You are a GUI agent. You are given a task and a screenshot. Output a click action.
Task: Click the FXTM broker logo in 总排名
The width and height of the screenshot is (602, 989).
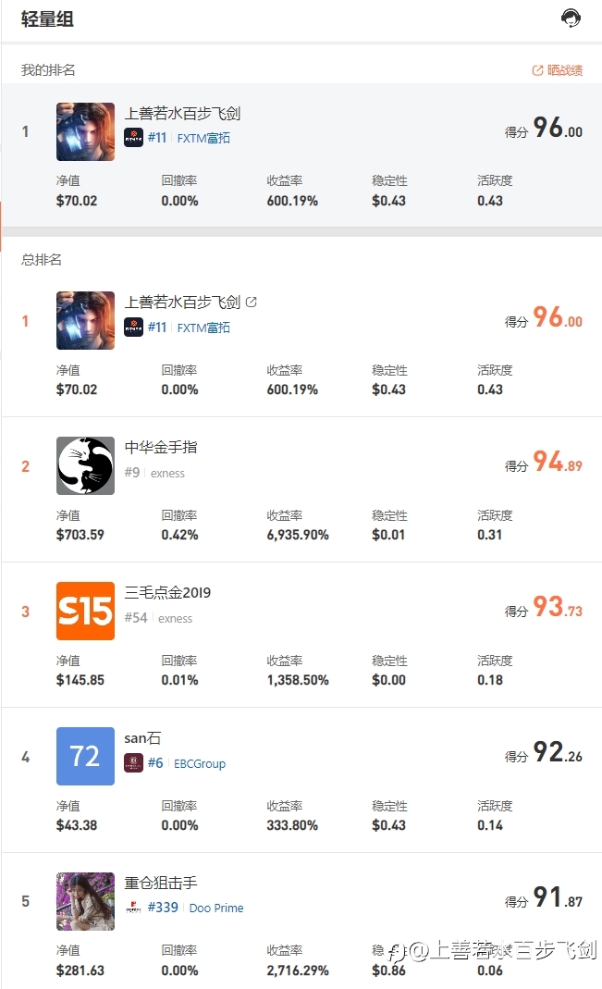134,328
